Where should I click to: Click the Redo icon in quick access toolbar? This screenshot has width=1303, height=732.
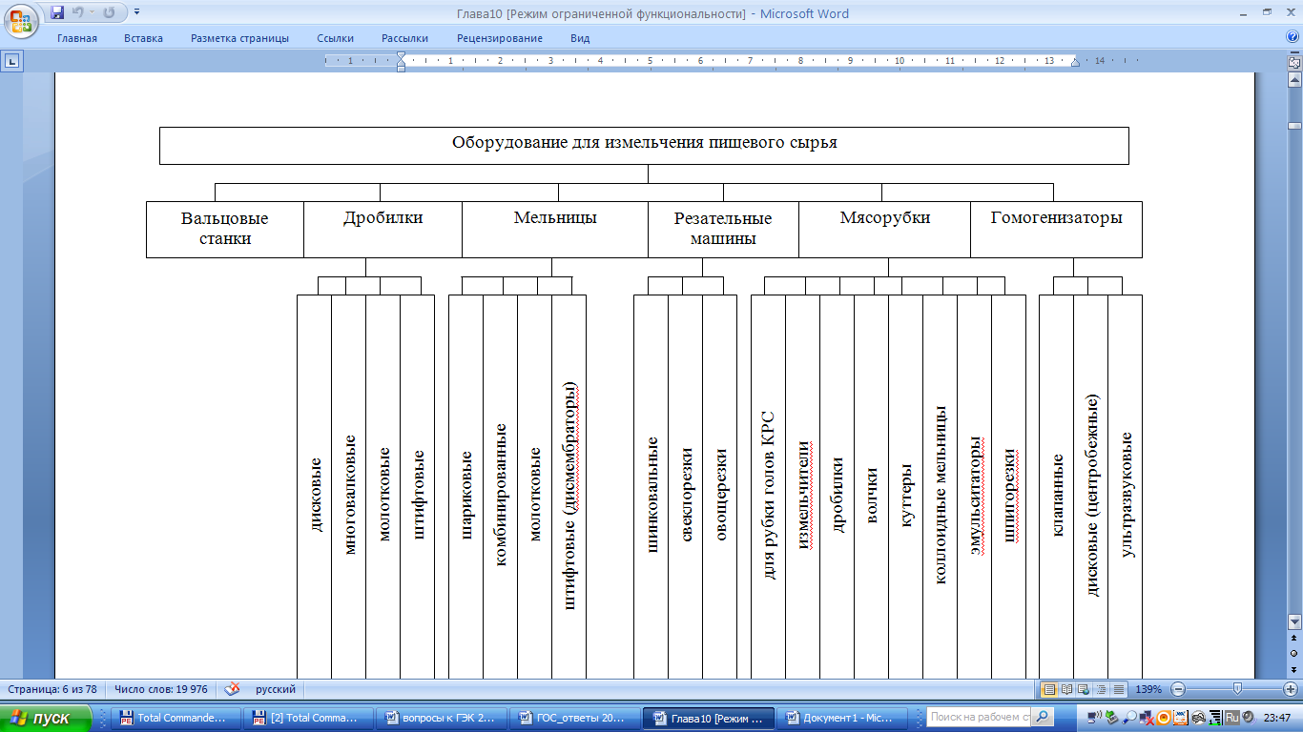[109, 12]
